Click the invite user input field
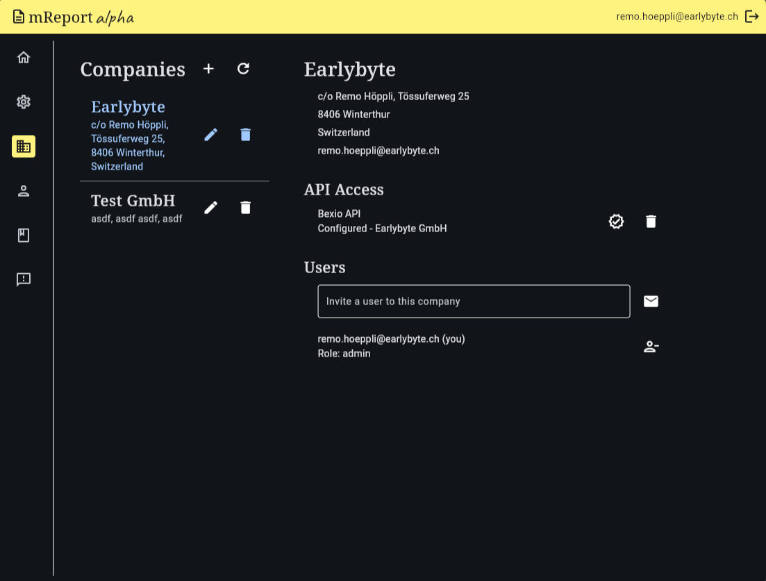766x581 pixels. coord(474,301)
